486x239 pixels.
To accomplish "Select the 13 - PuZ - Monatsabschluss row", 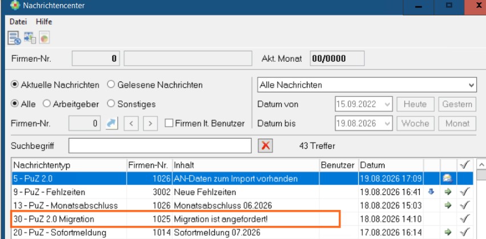I will click(242, 205).
